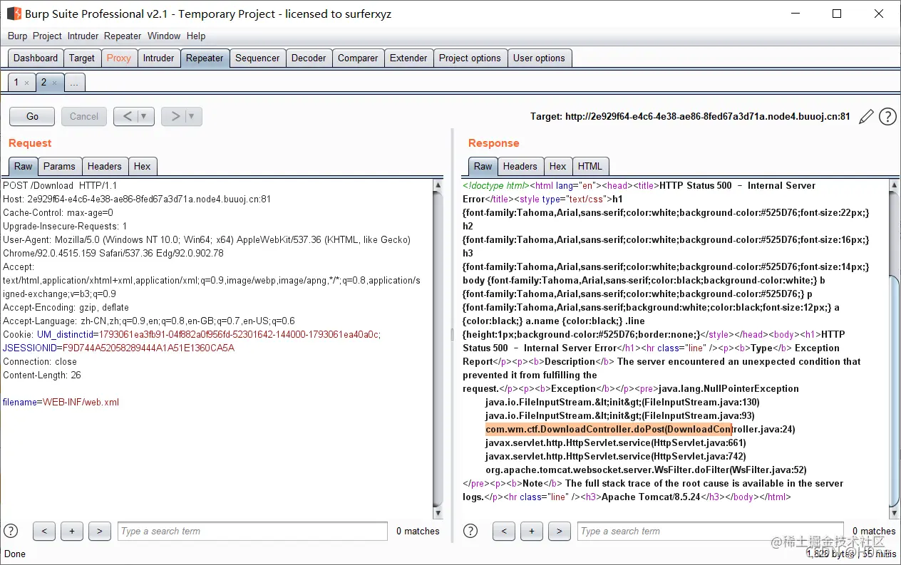Open the Help menu
901x565 pixels.
(x=196, y=36)
